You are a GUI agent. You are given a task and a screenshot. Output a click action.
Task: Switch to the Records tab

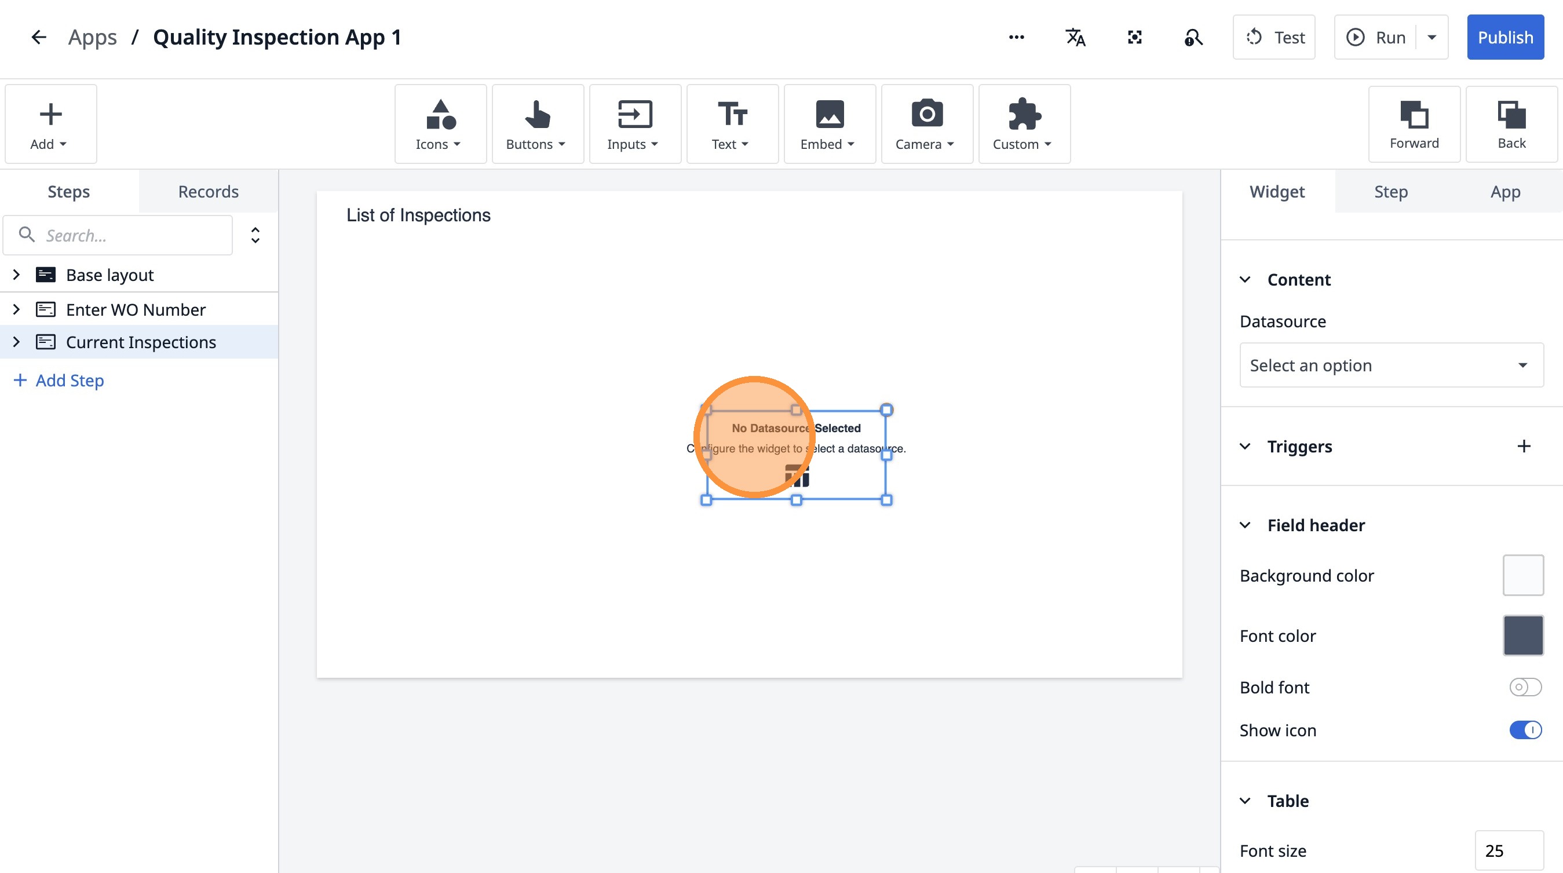click(208, 192)
